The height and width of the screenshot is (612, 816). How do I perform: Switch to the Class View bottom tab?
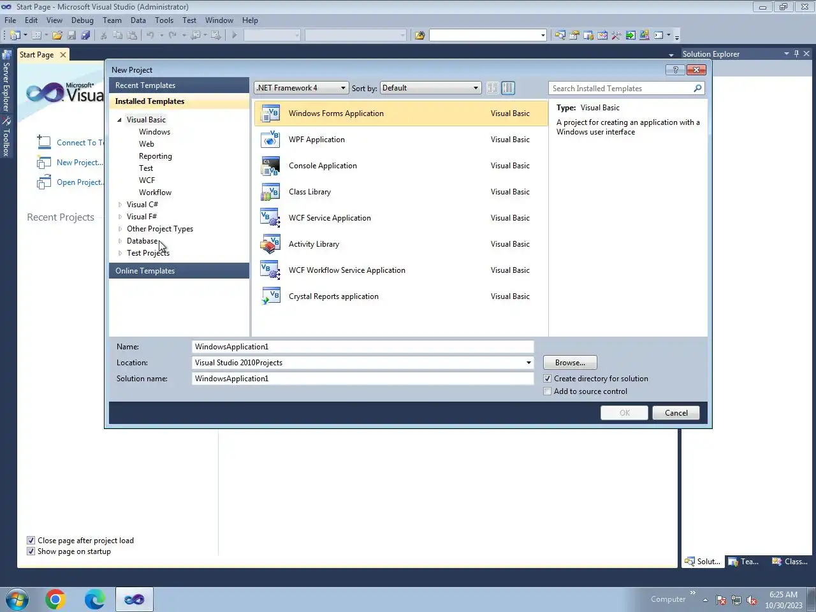pos(790,562)
